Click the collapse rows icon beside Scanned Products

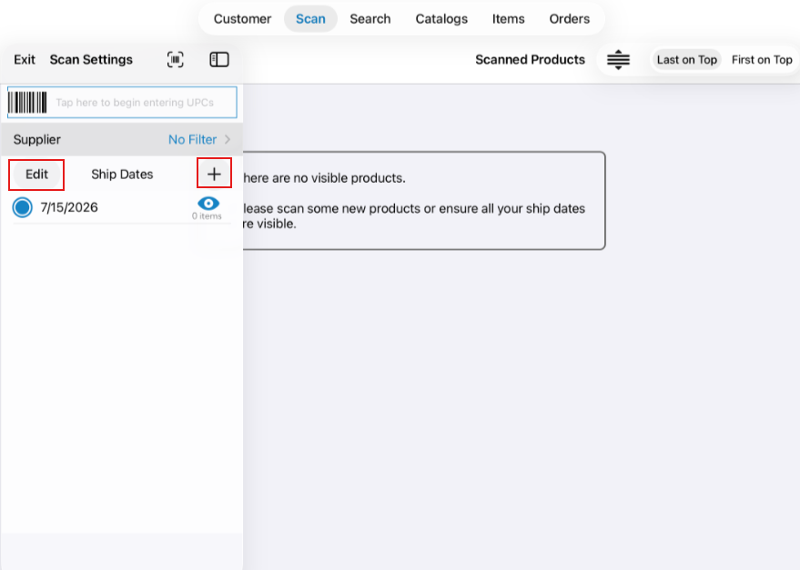pyautogui.click(x=618, y=60)
